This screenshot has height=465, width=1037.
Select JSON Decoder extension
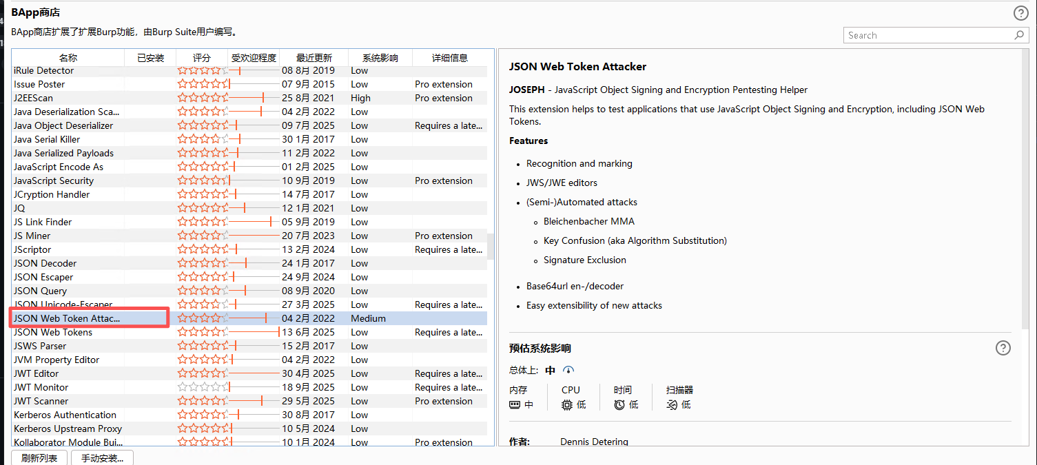249,263
